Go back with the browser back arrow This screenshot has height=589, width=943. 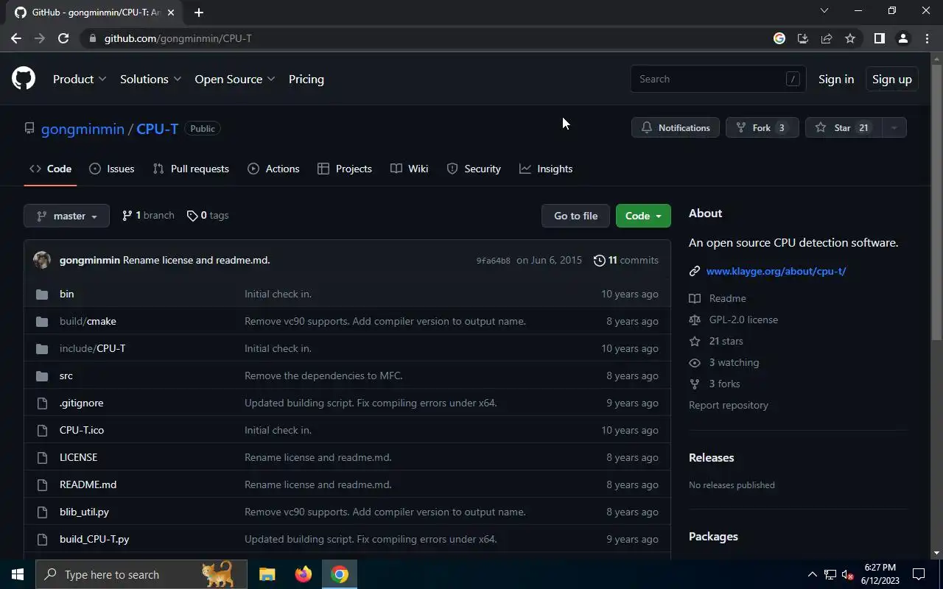coord(16,38)
